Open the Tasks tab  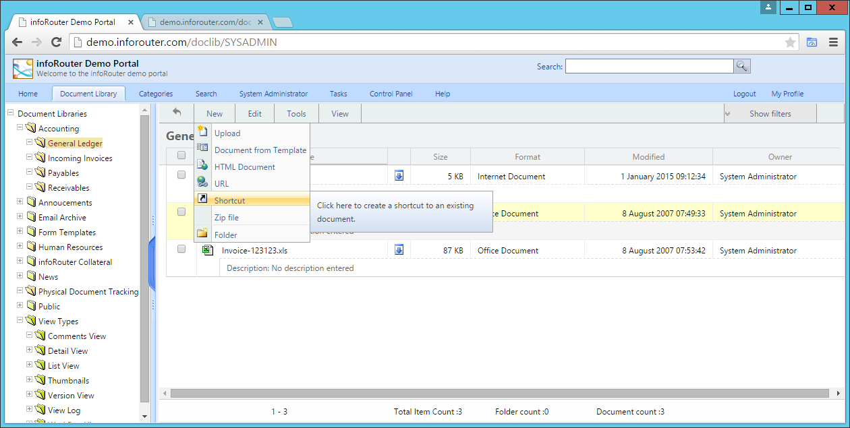tap(339, 94)
